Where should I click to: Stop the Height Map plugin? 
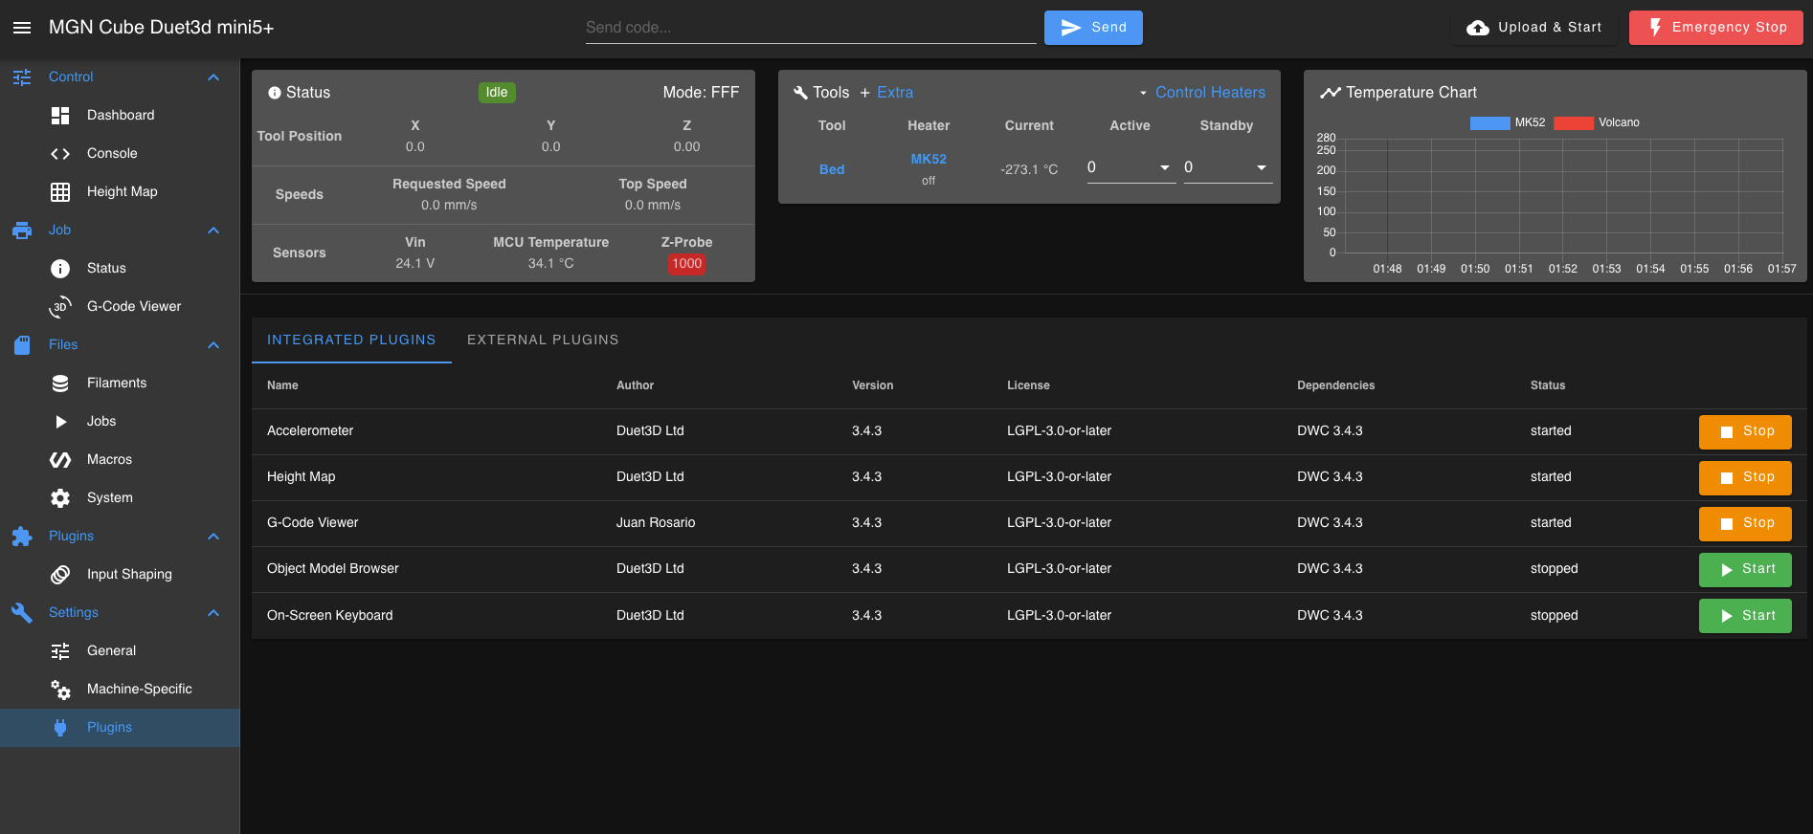click(x=1745, y=477)
